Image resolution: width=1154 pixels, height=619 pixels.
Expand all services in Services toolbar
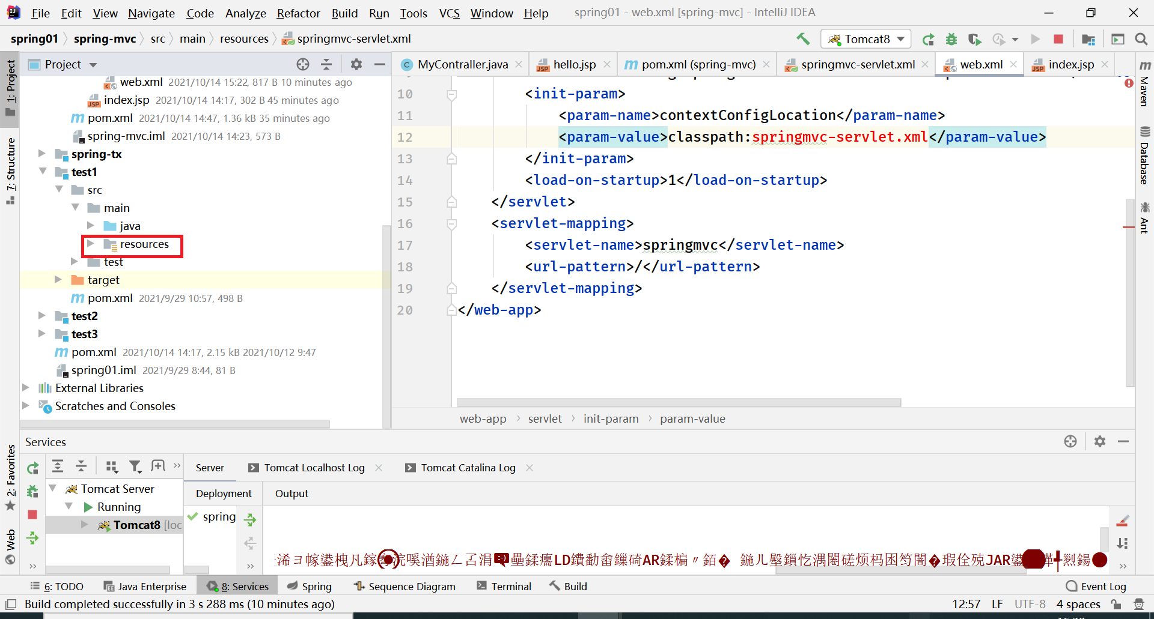(58, 466)
